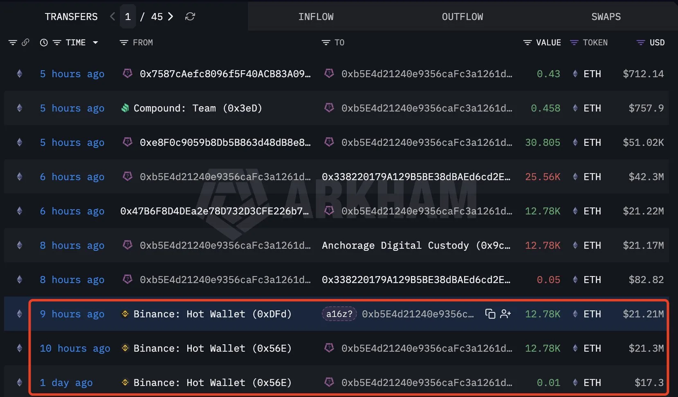The image size is (678, 397).
Task: Open sender address 0x47B6F8D4DEa2e78D732D3CFE226b7…
Action: (x=215, y=211)
